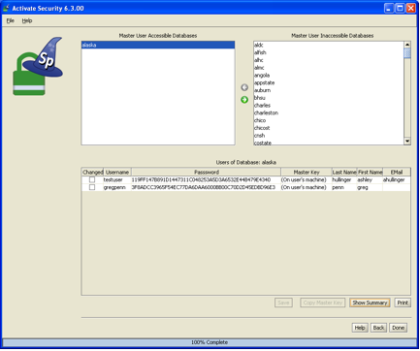The height and width of the screenshot is (351, 420).
Task: Click the Save button
Action: (x=283, y=303)
